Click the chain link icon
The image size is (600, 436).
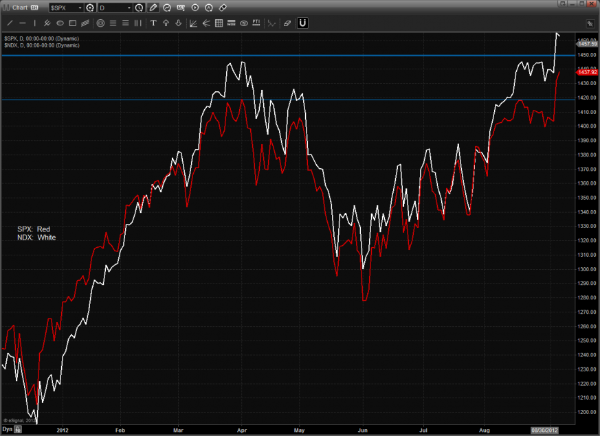coord(223,8)
